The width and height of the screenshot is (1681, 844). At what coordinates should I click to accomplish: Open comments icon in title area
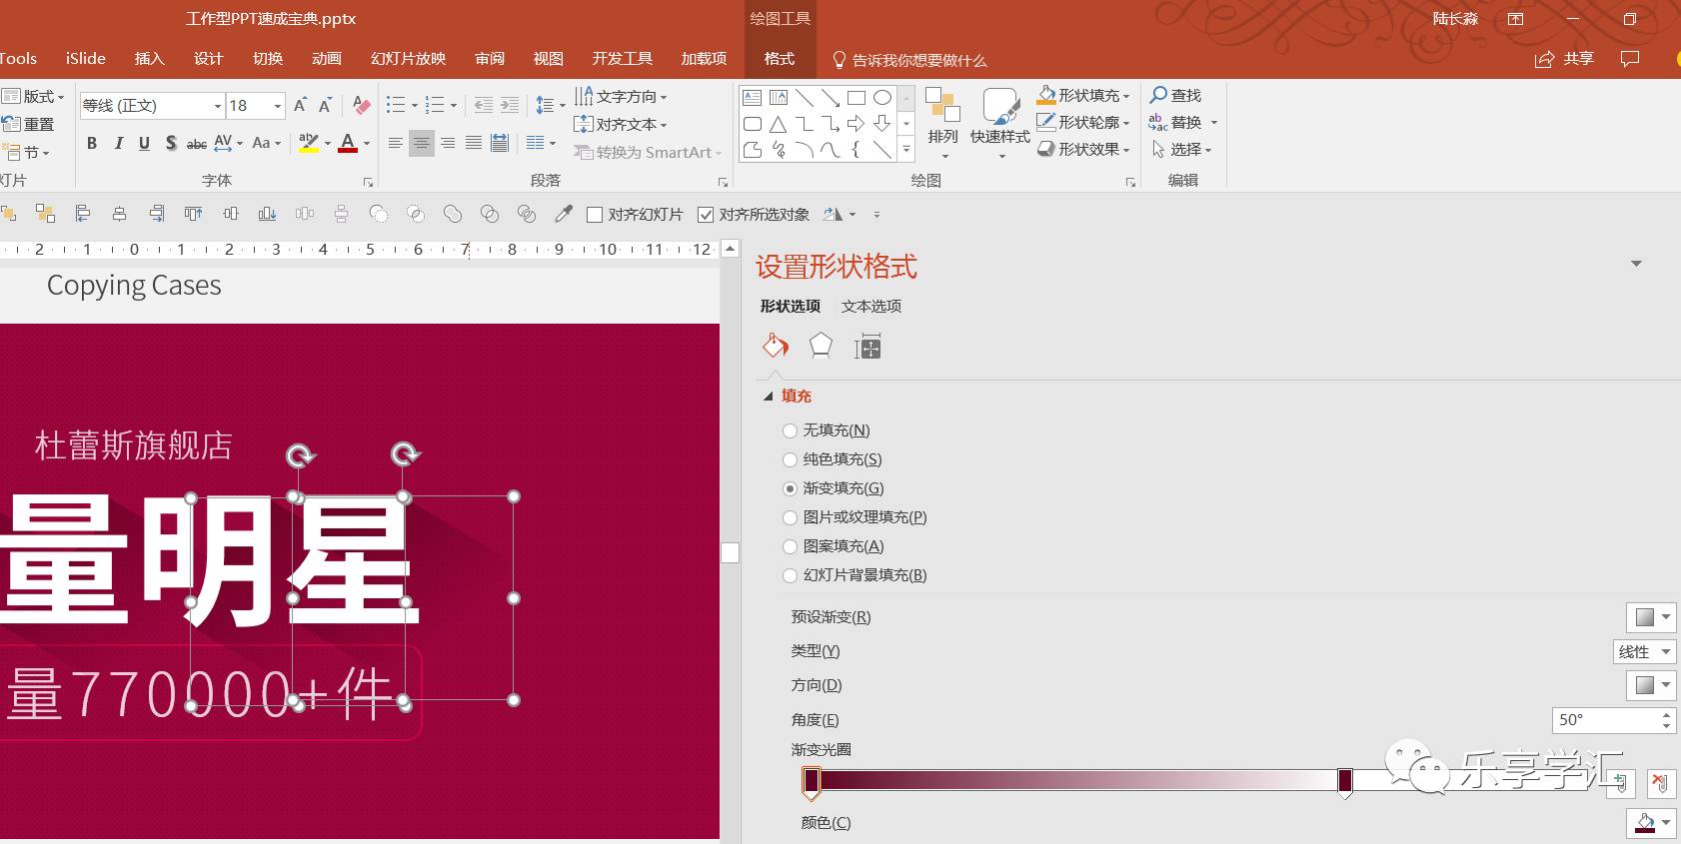point(1630,59)
